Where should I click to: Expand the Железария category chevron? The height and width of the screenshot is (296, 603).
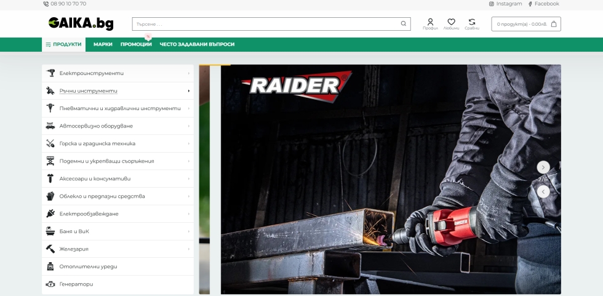[x=188, y=249]
